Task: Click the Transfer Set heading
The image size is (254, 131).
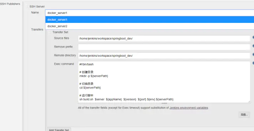Action: pyautogui.click(x=60, y=32)
